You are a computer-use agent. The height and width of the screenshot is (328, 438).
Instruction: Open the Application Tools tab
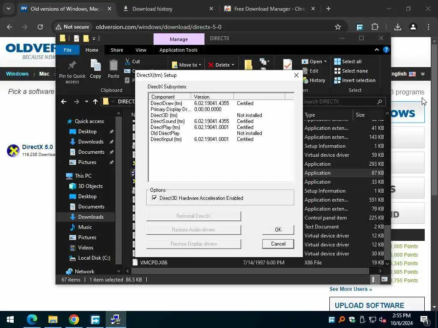point(178,50)
